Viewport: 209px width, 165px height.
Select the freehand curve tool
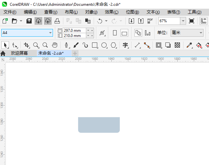[x=85, y=45]
